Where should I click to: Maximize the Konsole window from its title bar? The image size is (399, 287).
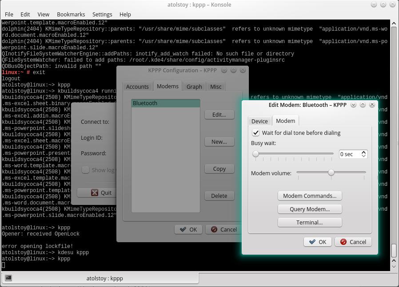(x=383, y=4)
